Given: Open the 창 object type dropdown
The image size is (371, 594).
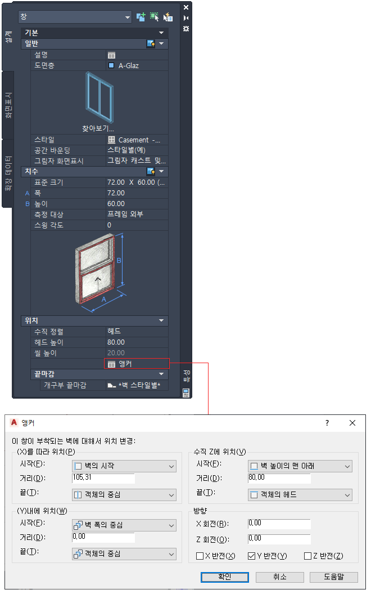Looking at the screenshot, I should [x=75, y=17].
